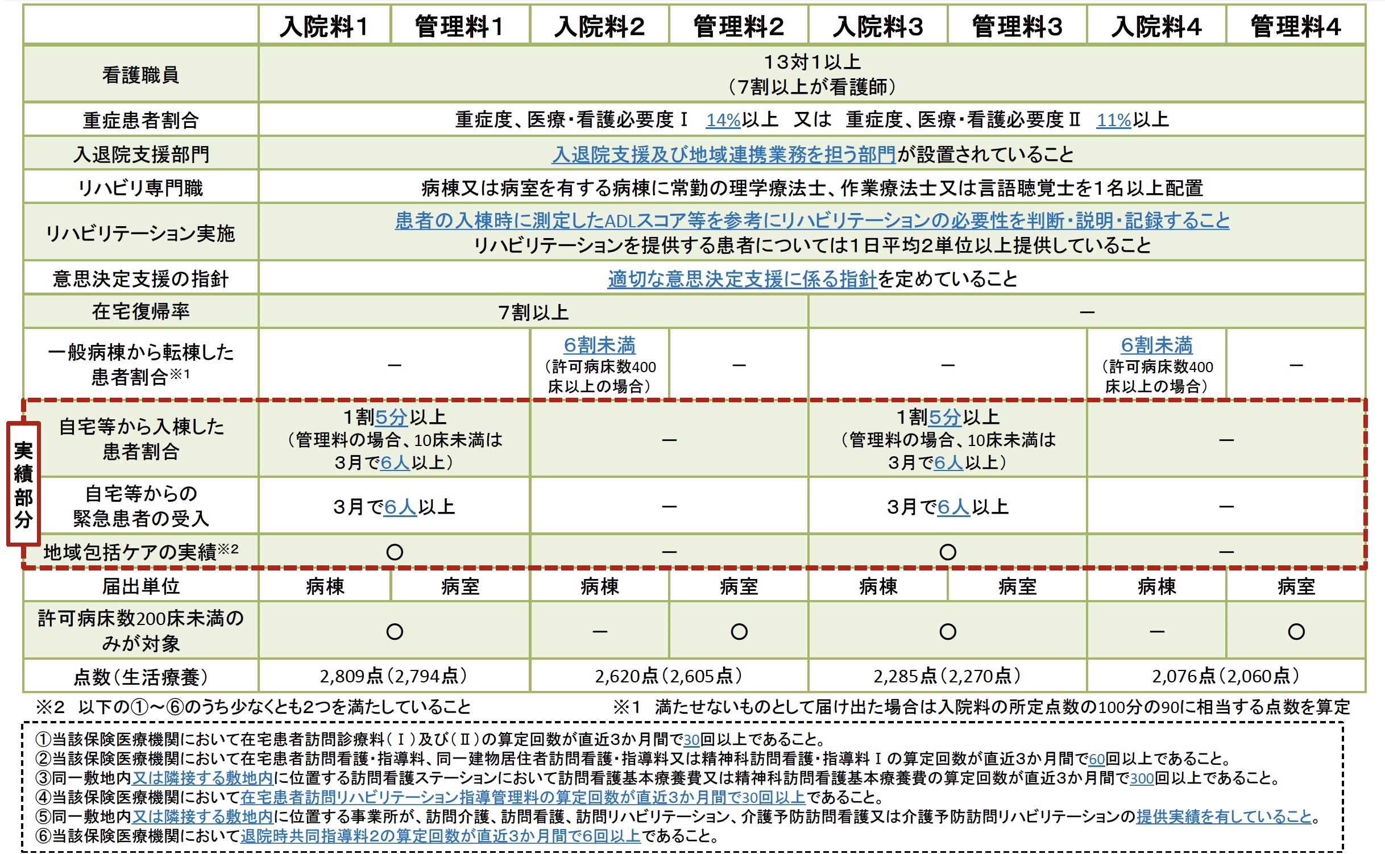Click the 6割未満 link under 入院料4
The image size is (1385, 854).
pyautogui.click(x=1156, y=345)
